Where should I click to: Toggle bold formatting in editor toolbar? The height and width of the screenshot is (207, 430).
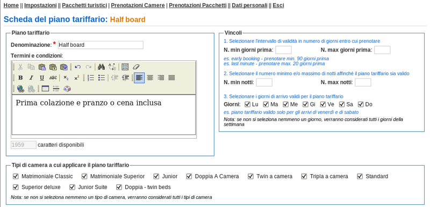pos(20,78)
